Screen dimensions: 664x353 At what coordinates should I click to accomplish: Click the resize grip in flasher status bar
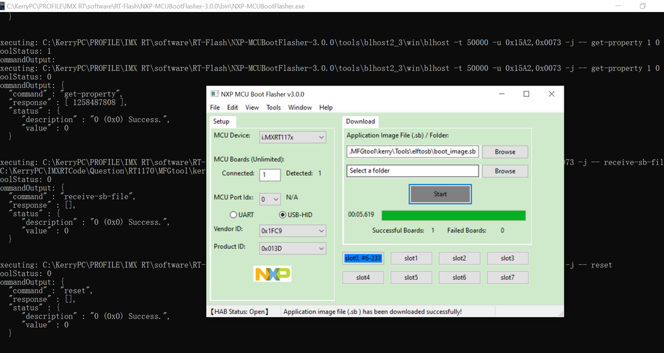pyautogui.click(x=561, y=314)
